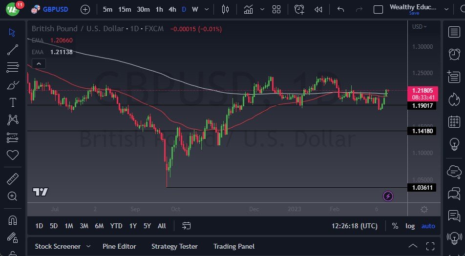This screenshot has height=256, width=465.
Task: Switch to the 4h timeframe
Action: tap(172, 9)
